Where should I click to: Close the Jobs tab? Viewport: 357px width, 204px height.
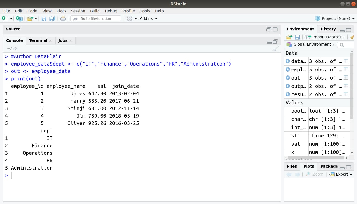[x=70, y=41]
